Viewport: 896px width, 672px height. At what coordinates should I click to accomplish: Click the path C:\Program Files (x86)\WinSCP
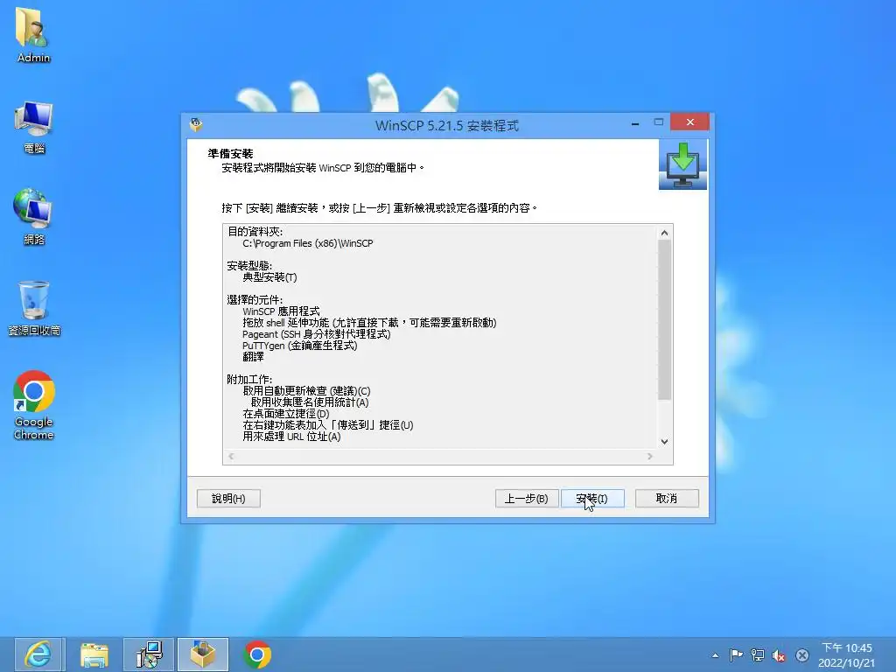click(307, 243)
